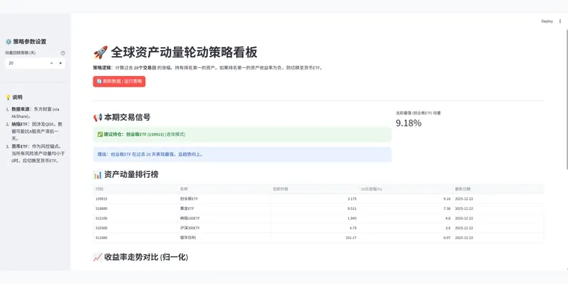Viewport: 568px width, 284px height.
Task: Select price cell 101.17
Action: [x=315, y=238]
